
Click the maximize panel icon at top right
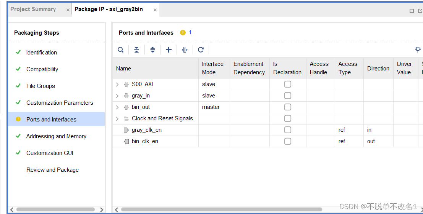click(x=412, y=11)
